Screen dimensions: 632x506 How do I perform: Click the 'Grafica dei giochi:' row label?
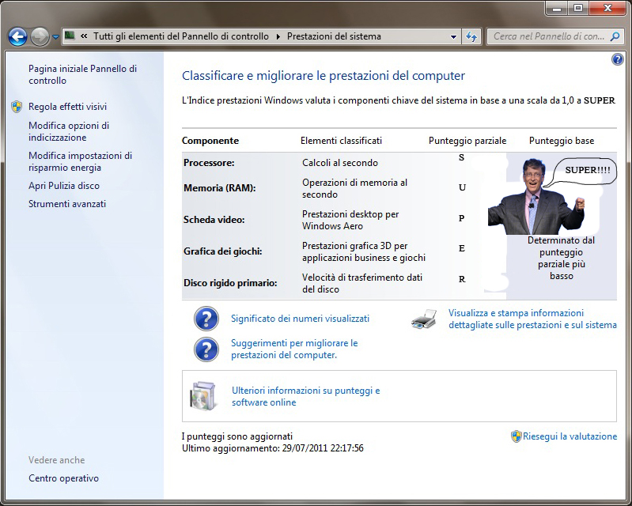tap(223, 251)
